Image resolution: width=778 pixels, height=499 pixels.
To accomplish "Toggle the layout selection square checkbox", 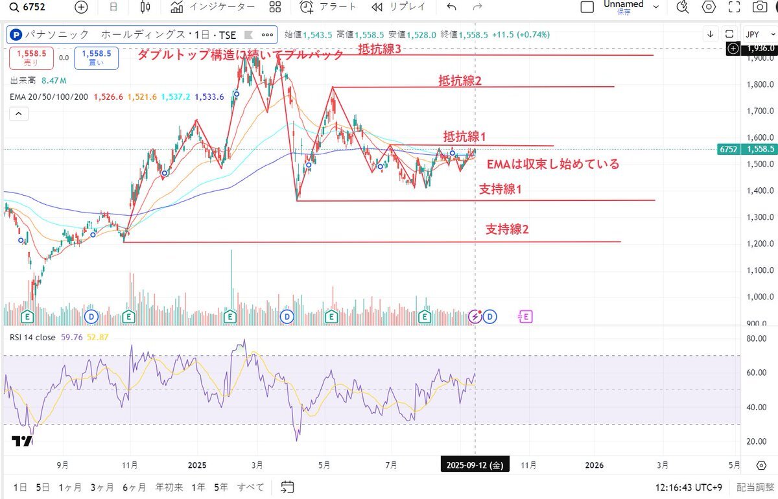I will 587,7.
